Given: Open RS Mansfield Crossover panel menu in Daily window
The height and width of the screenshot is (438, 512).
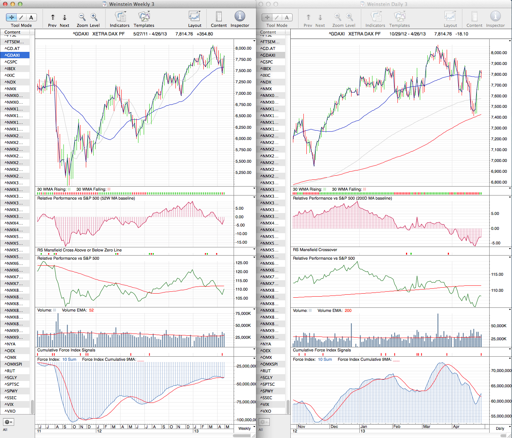Looking at the screenshot, I should point(510,249).
